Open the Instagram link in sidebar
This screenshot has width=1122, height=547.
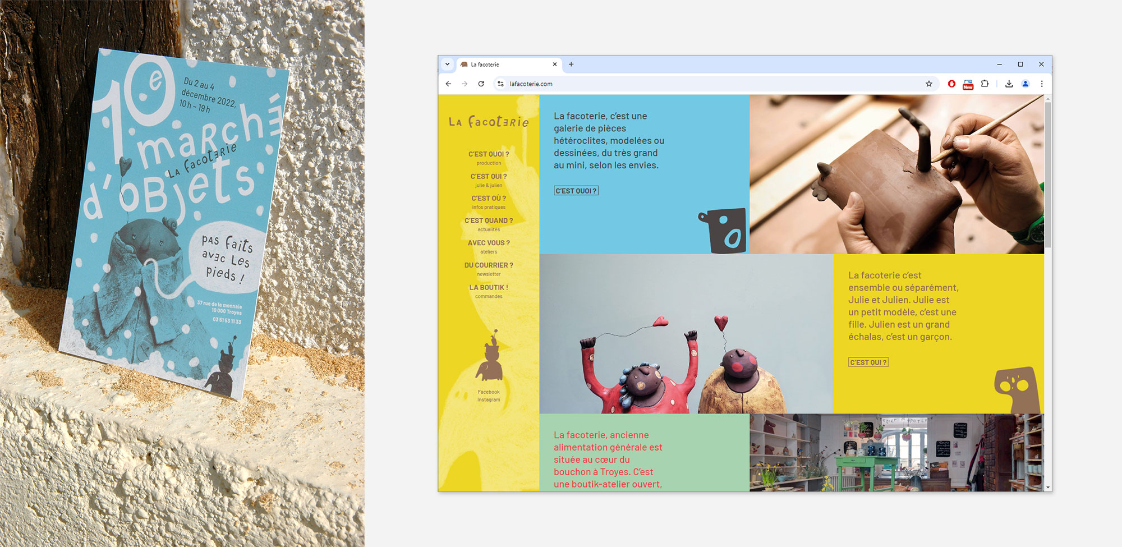coord(489,400)
